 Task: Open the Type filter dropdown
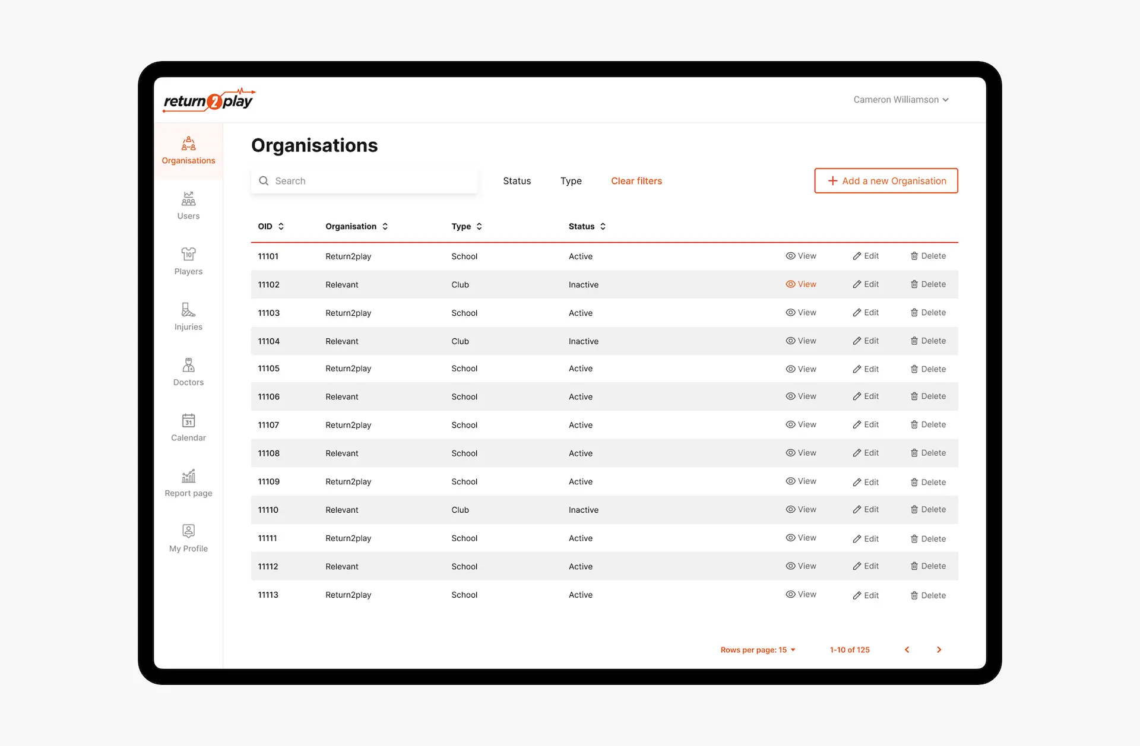pos(571,180)
